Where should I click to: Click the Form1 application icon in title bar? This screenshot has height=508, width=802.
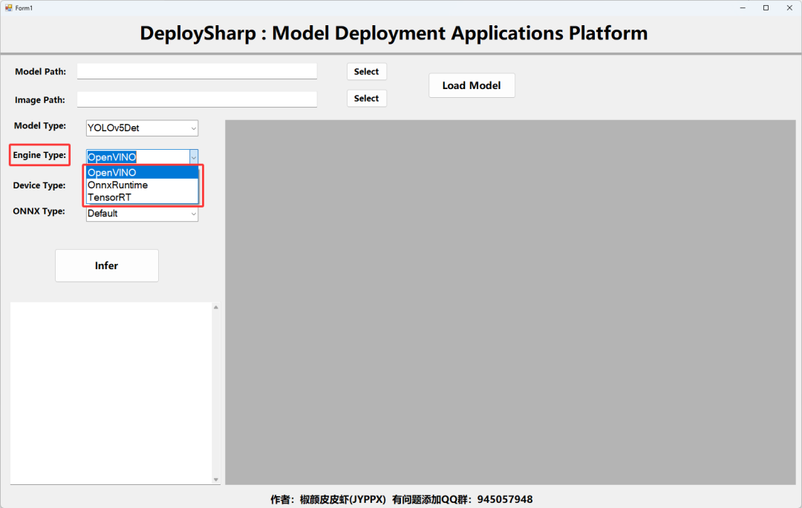[x=9, y=7]
